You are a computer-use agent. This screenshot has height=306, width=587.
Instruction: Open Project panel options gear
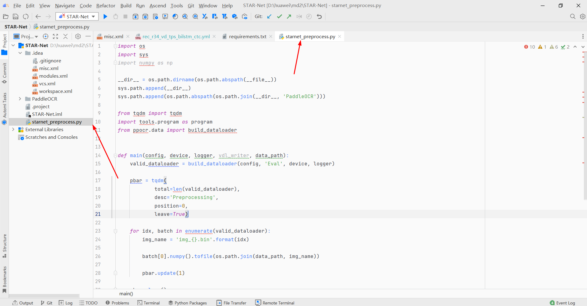[x=78, y=36]
